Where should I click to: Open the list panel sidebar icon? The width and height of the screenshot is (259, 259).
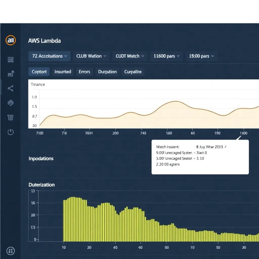(11, 117)
